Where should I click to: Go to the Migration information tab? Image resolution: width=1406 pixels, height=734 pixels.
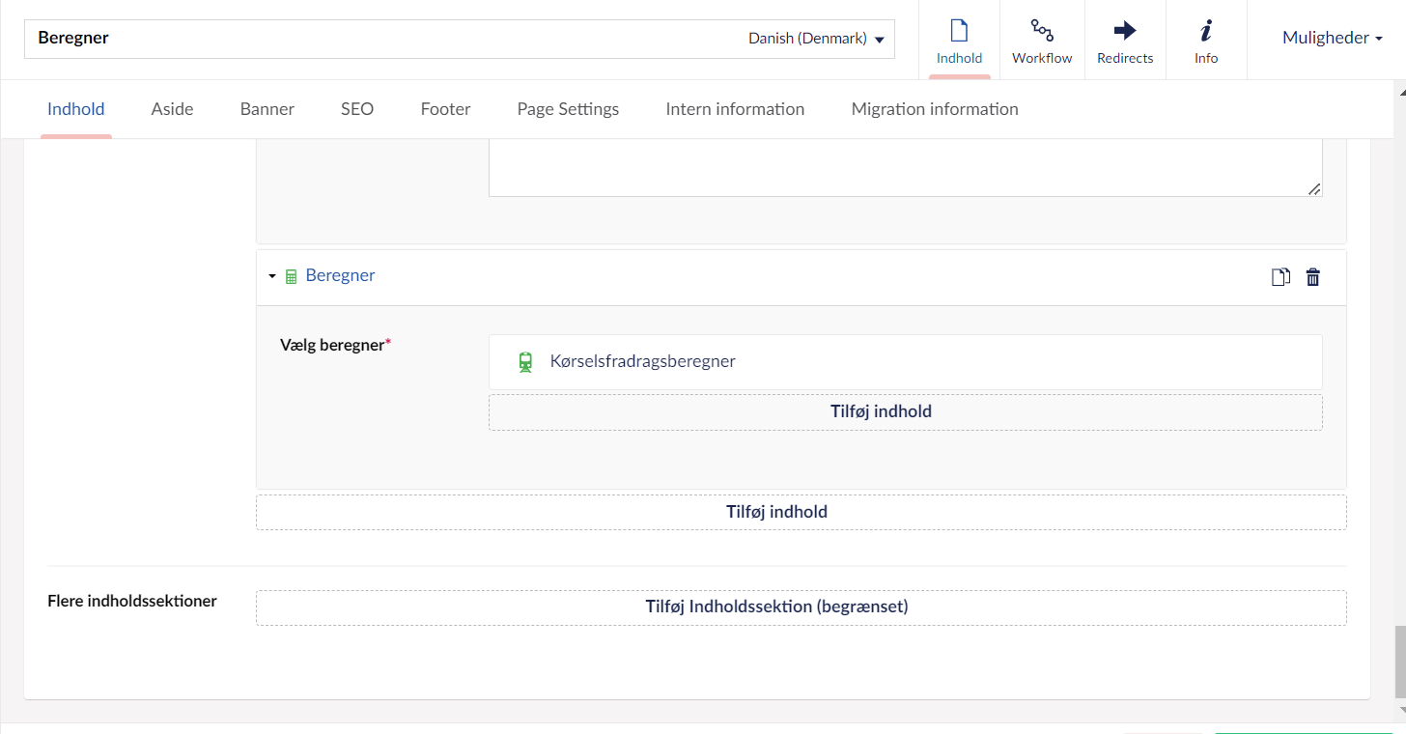(x=934, y=109)
